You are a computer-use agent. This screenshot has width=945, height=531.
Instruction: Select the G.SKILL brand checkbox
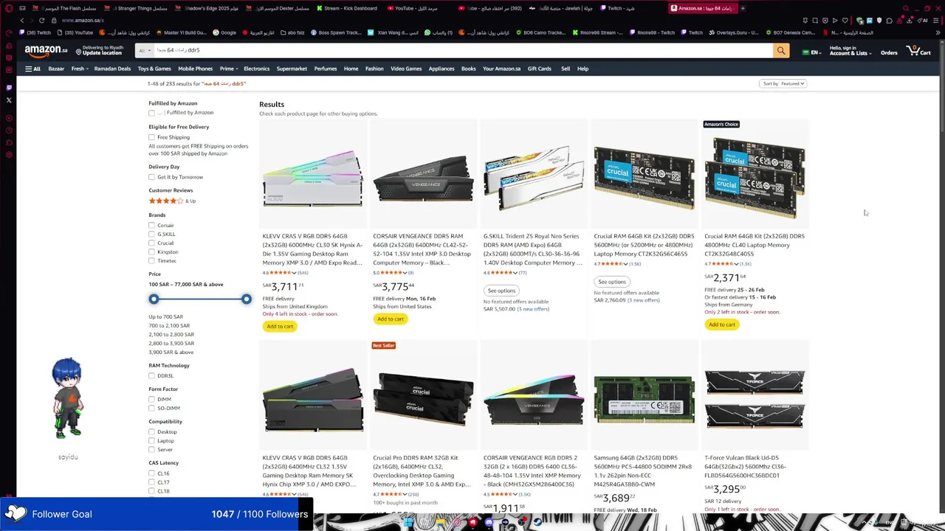tap(151, 234)
